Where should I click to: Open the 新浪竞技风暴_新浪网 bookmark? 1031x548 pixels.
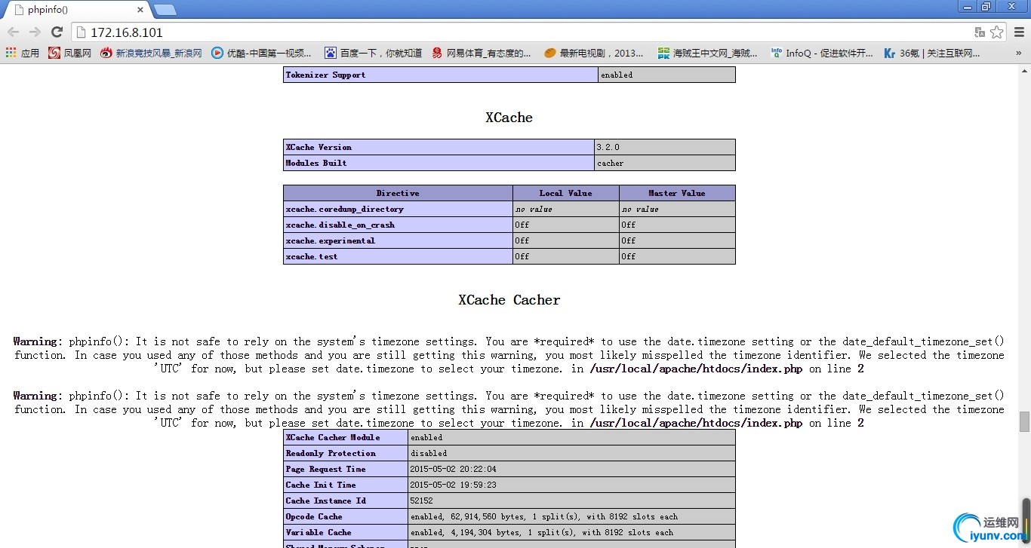(152, 53)
